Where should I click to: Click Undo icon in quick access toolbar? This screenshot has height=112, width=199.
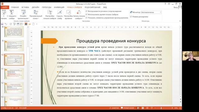[6, 24]
